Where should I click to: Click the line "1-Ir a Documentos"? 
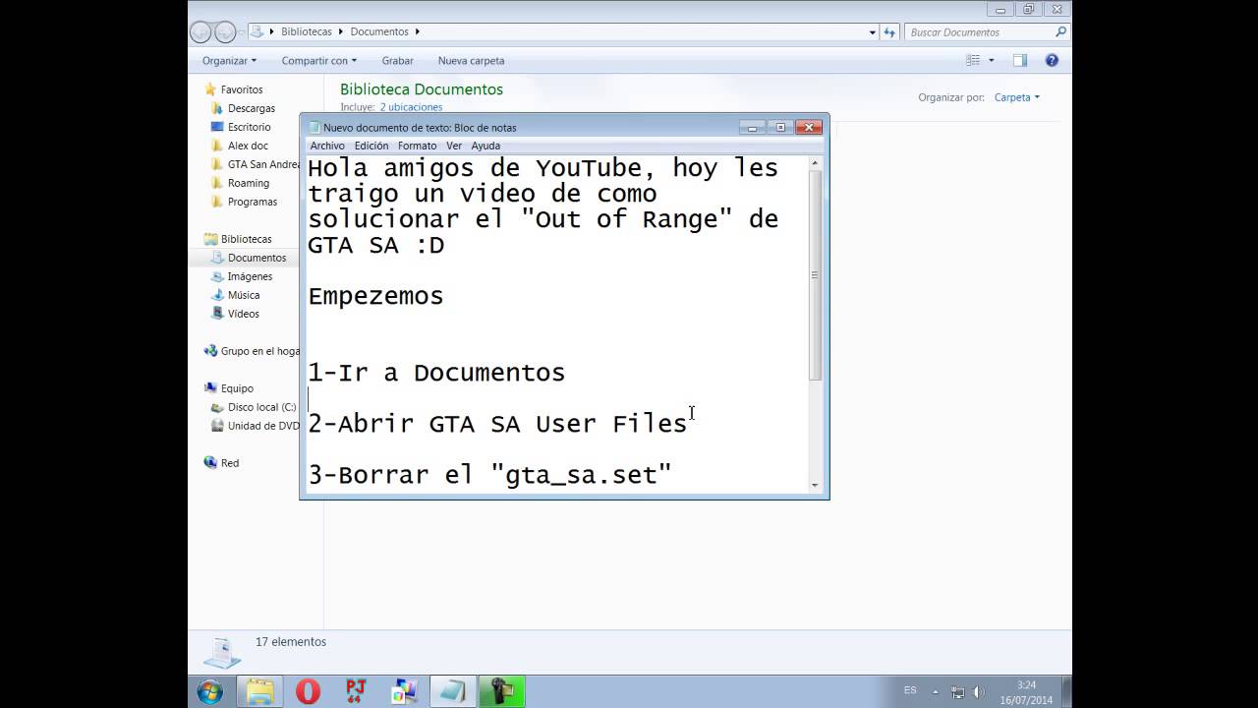coord(436,373)
